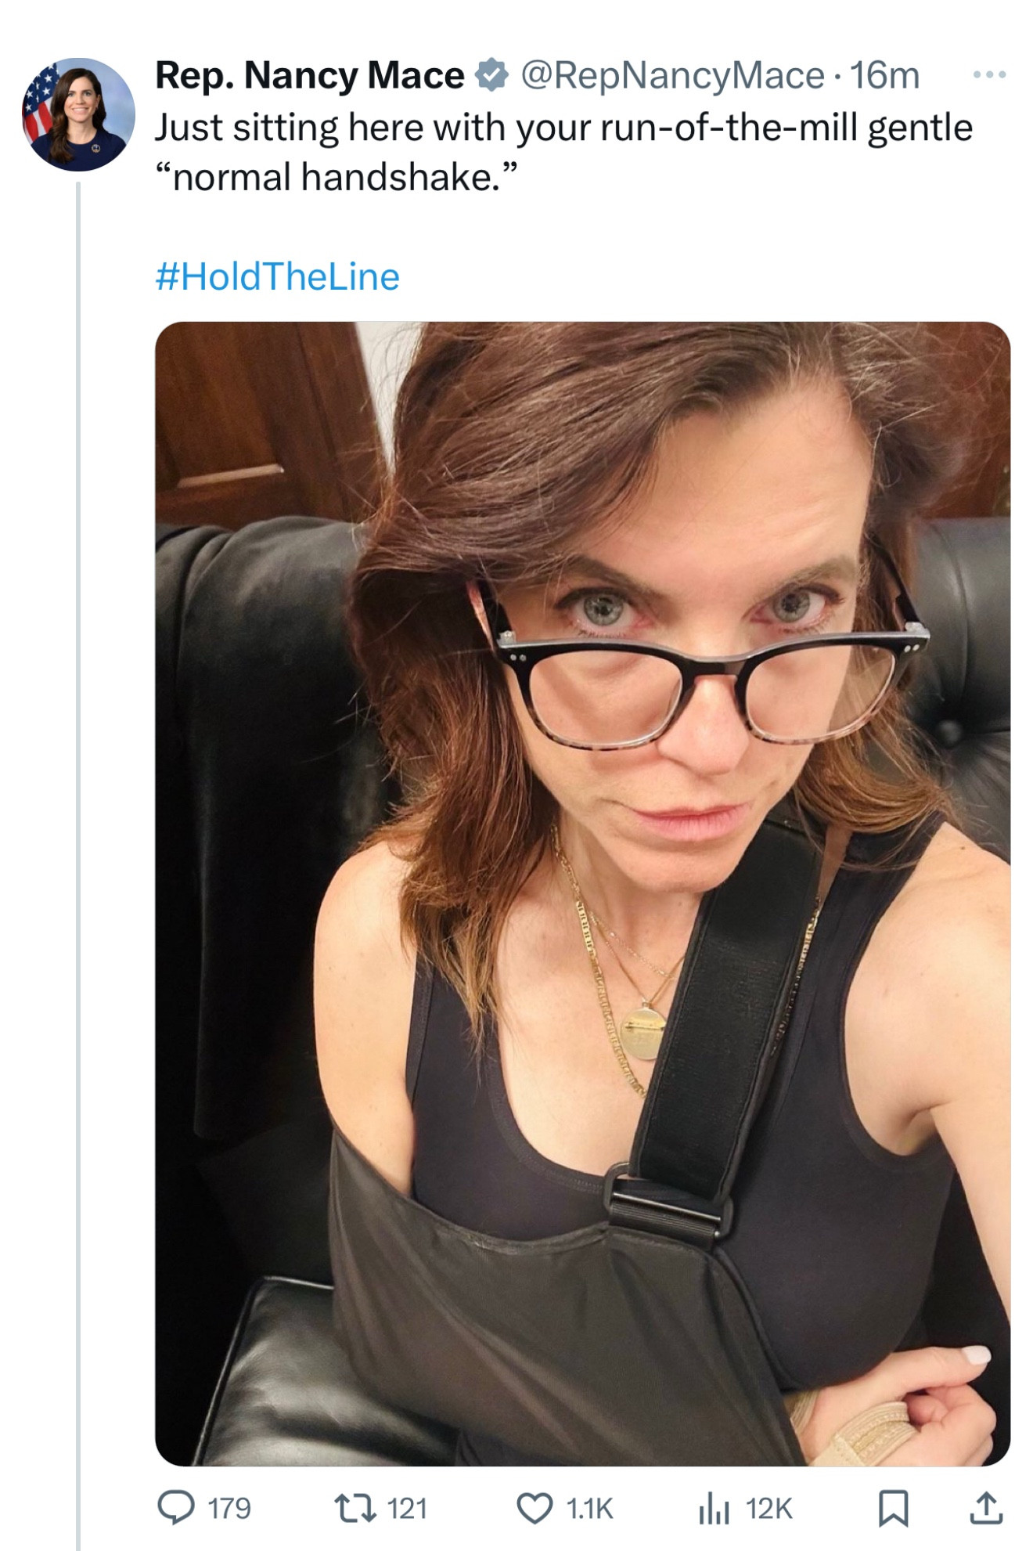Click the 179 replies count
The height and width of the screenshot is (1551, 1033).
coord(229,1509)
